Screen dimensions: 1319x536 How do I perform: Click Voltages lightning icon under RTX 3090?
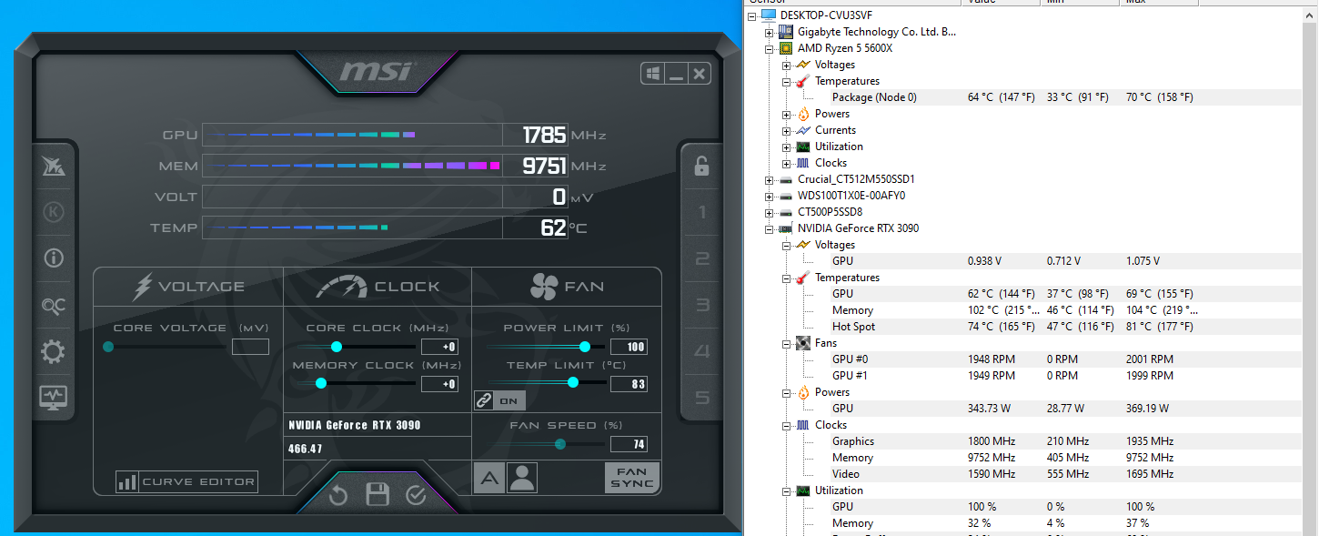click(x=802, y=245)
